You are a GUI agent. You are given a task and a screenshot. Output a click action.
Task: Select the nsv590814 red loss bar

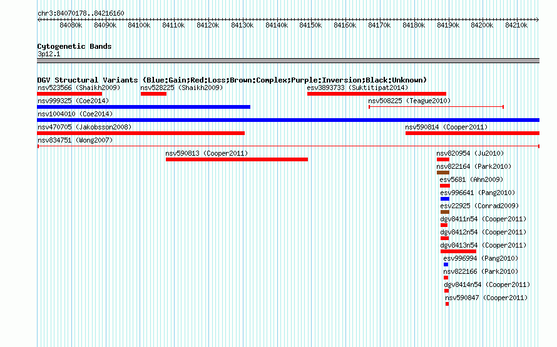(x=473, y=133)
